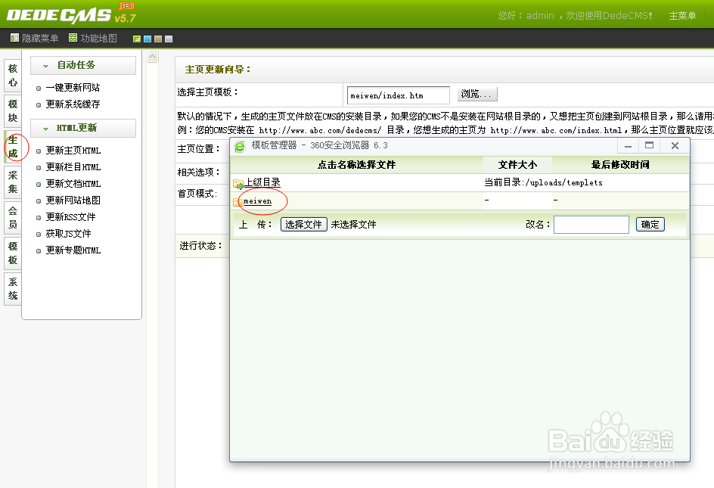Switch to the tan interface theme
714x488 pixels.
point(158,39)
